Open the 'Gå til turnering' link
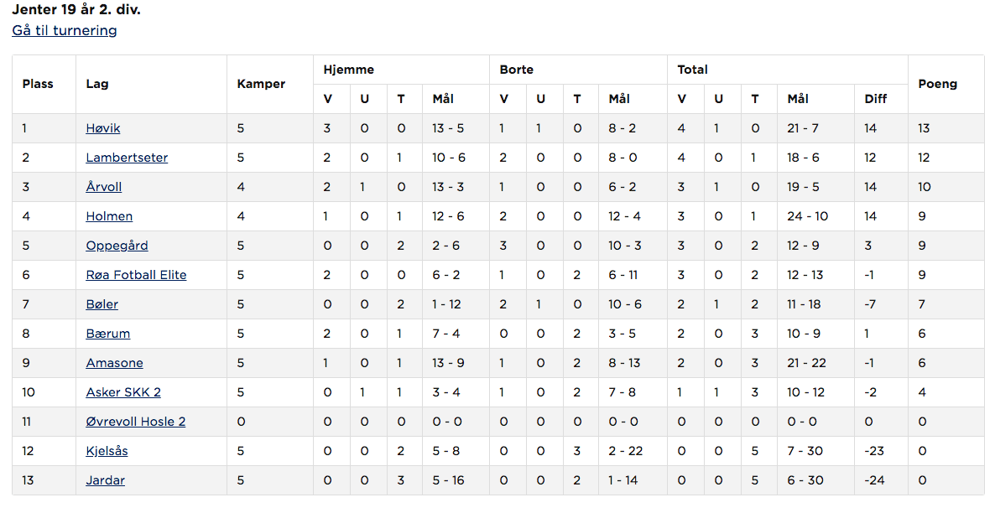Viewport: 995px width, 513px height. pyautogui.click(x=65, y=30)
